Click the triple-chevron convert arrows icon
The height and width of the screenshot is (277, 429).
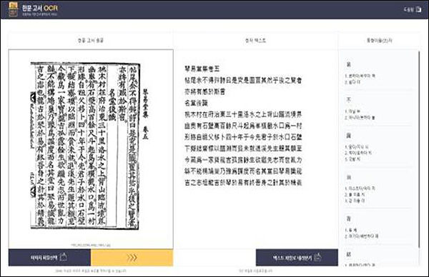132,257
